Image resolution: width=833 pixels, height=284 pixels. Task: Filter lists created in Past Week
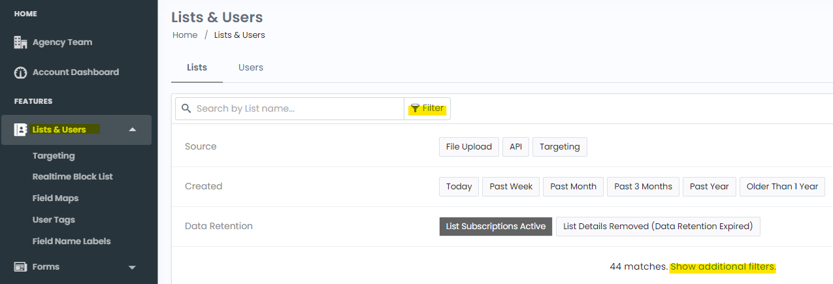point(511,187)
